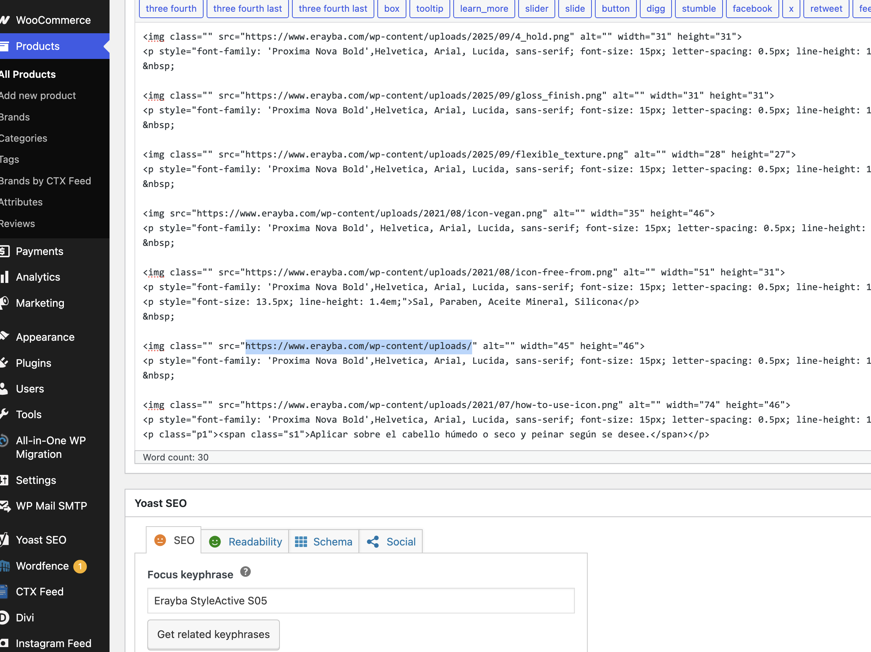This screenshot has width=871, height=652.
Task: Click the green Readability smiley icon
Action: click(215, 542)
